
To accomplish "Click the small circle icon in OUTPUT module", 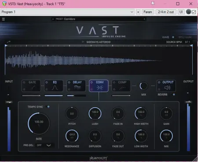I will [x=159, y=89].
